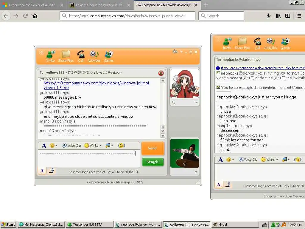
Task: Switch to MsnMessengerClients2 taskbar item
Action: [x=41, y=225]
